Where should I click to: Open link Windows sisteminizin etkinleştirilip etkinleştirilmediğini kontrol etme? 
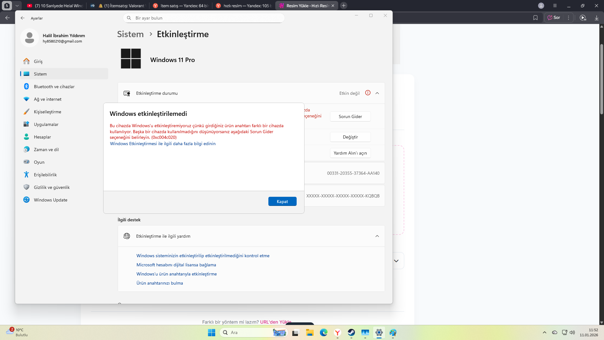203,256
